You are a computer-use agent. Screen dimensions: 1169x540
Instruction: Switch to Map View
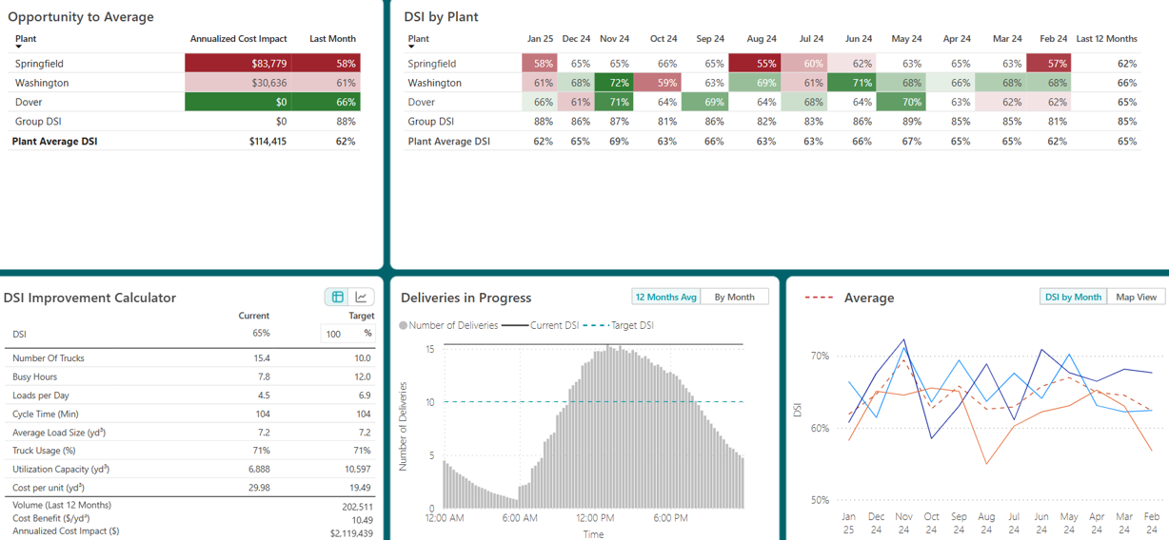coord(1136,298)
